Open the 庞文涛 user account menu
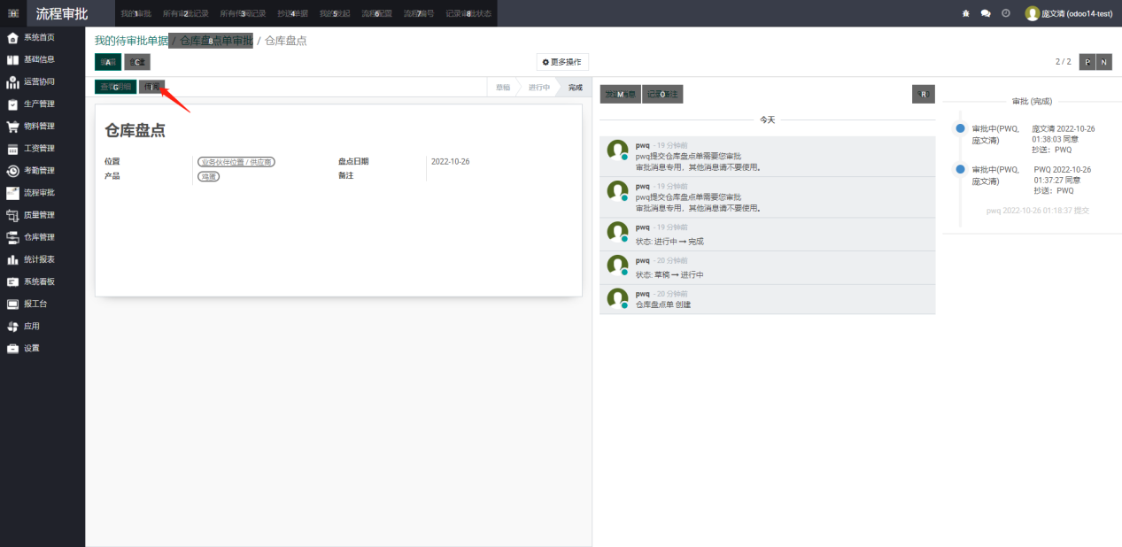Viewport: 1122px width, 547px height. [x=1069, y=13]
